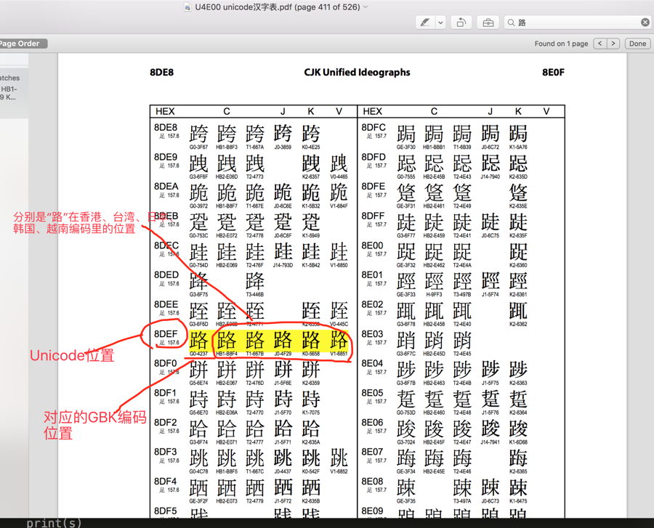Viewport: 654px width, 528px height.
Task: Click the circled 8DEF hex code
Action: click(166, 334)
